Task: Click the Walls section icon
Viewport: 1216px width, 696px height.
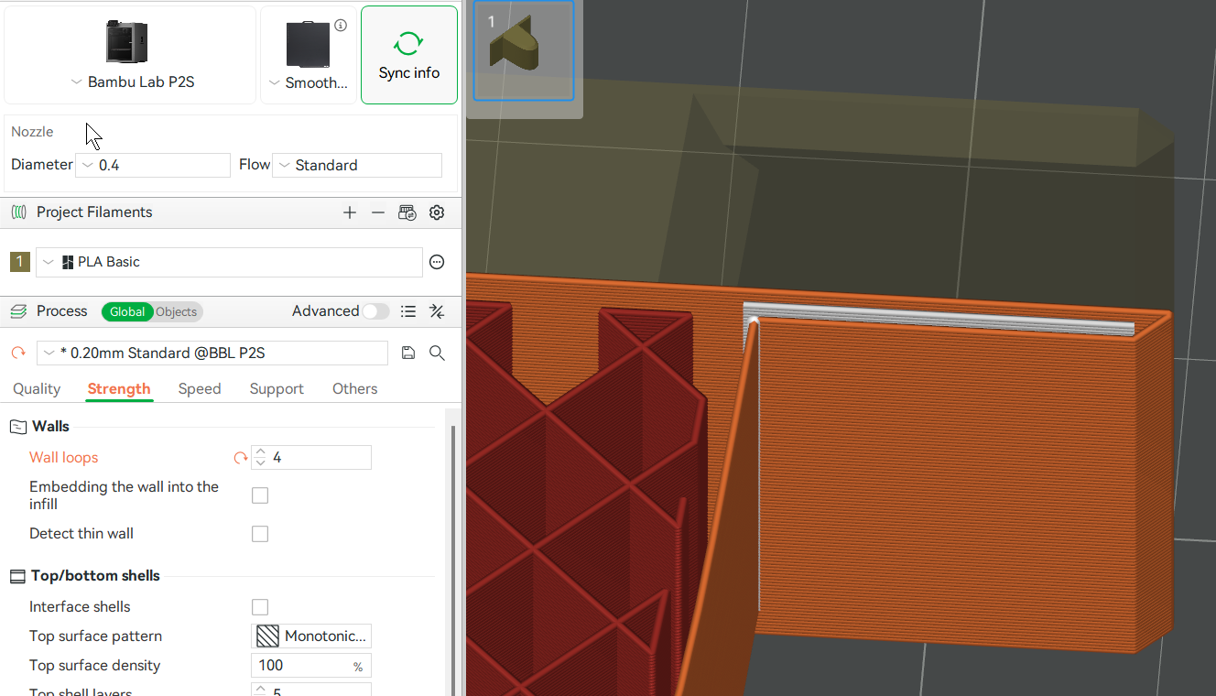Action: (17, 427)
